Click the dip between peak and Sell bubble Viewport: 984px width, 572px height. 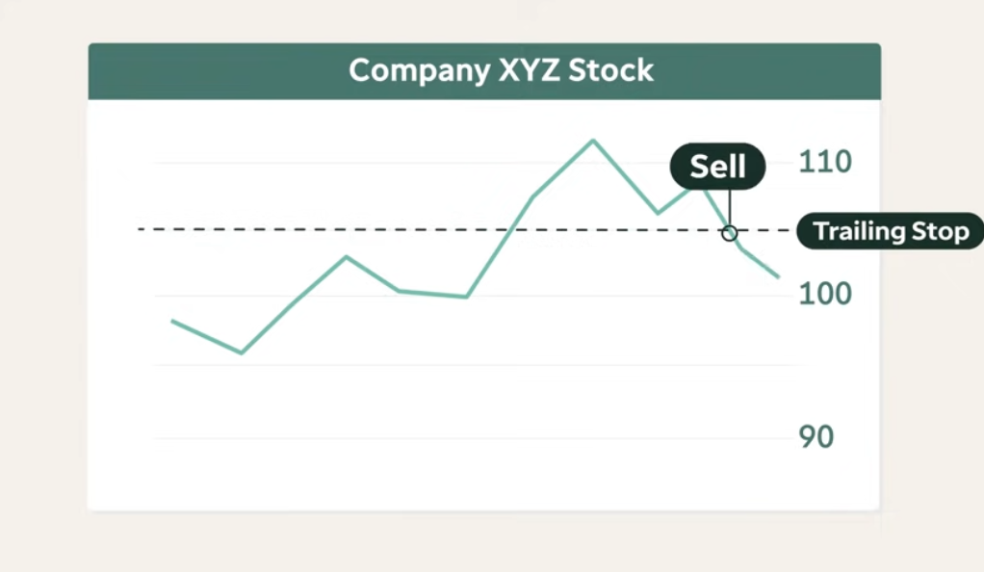658,213
